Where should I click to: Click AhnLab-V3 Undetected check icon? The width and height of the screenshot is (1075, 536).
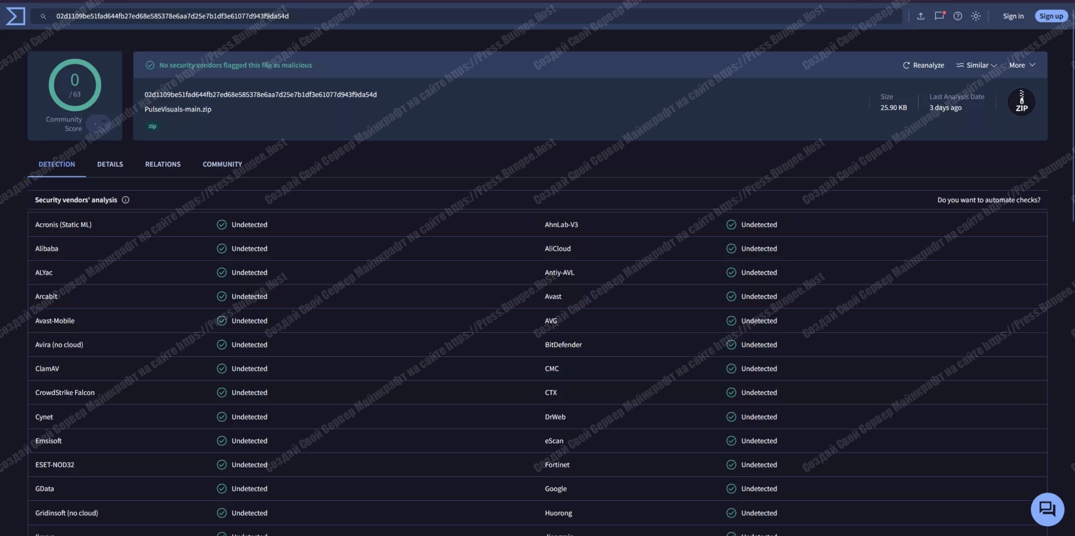pos(731,225)
